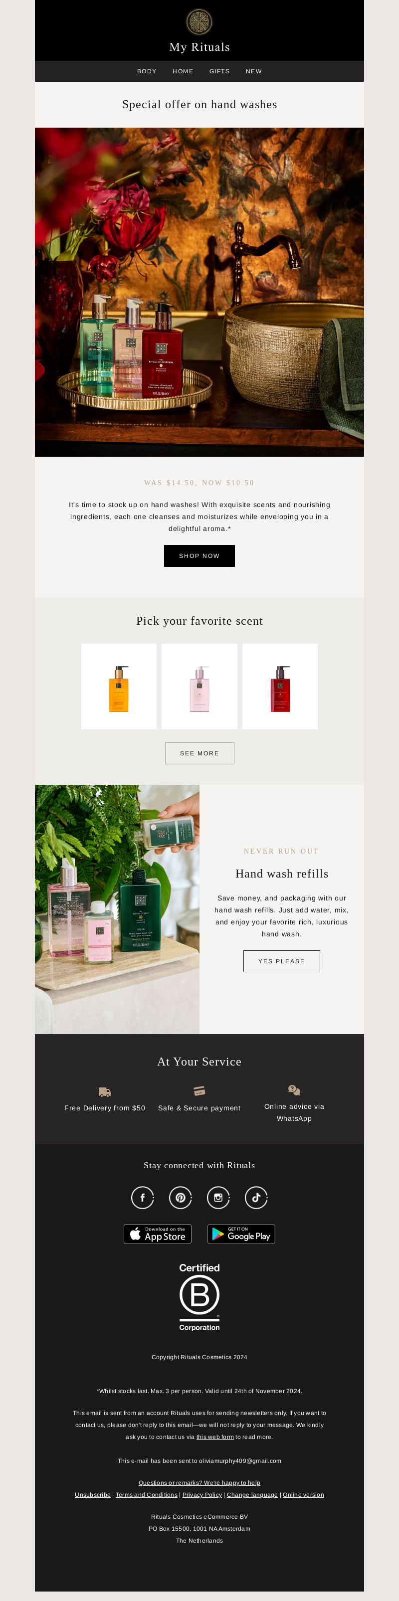The image size is (399, 1601).
Task: Open the GIFTS menu item
Action: pos(219,71)
